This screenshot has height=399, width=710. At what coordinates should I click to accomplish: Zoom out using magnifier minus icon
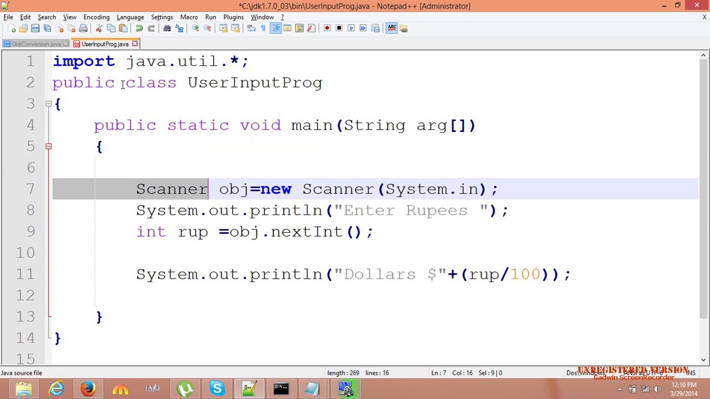[x=207, y=28]
